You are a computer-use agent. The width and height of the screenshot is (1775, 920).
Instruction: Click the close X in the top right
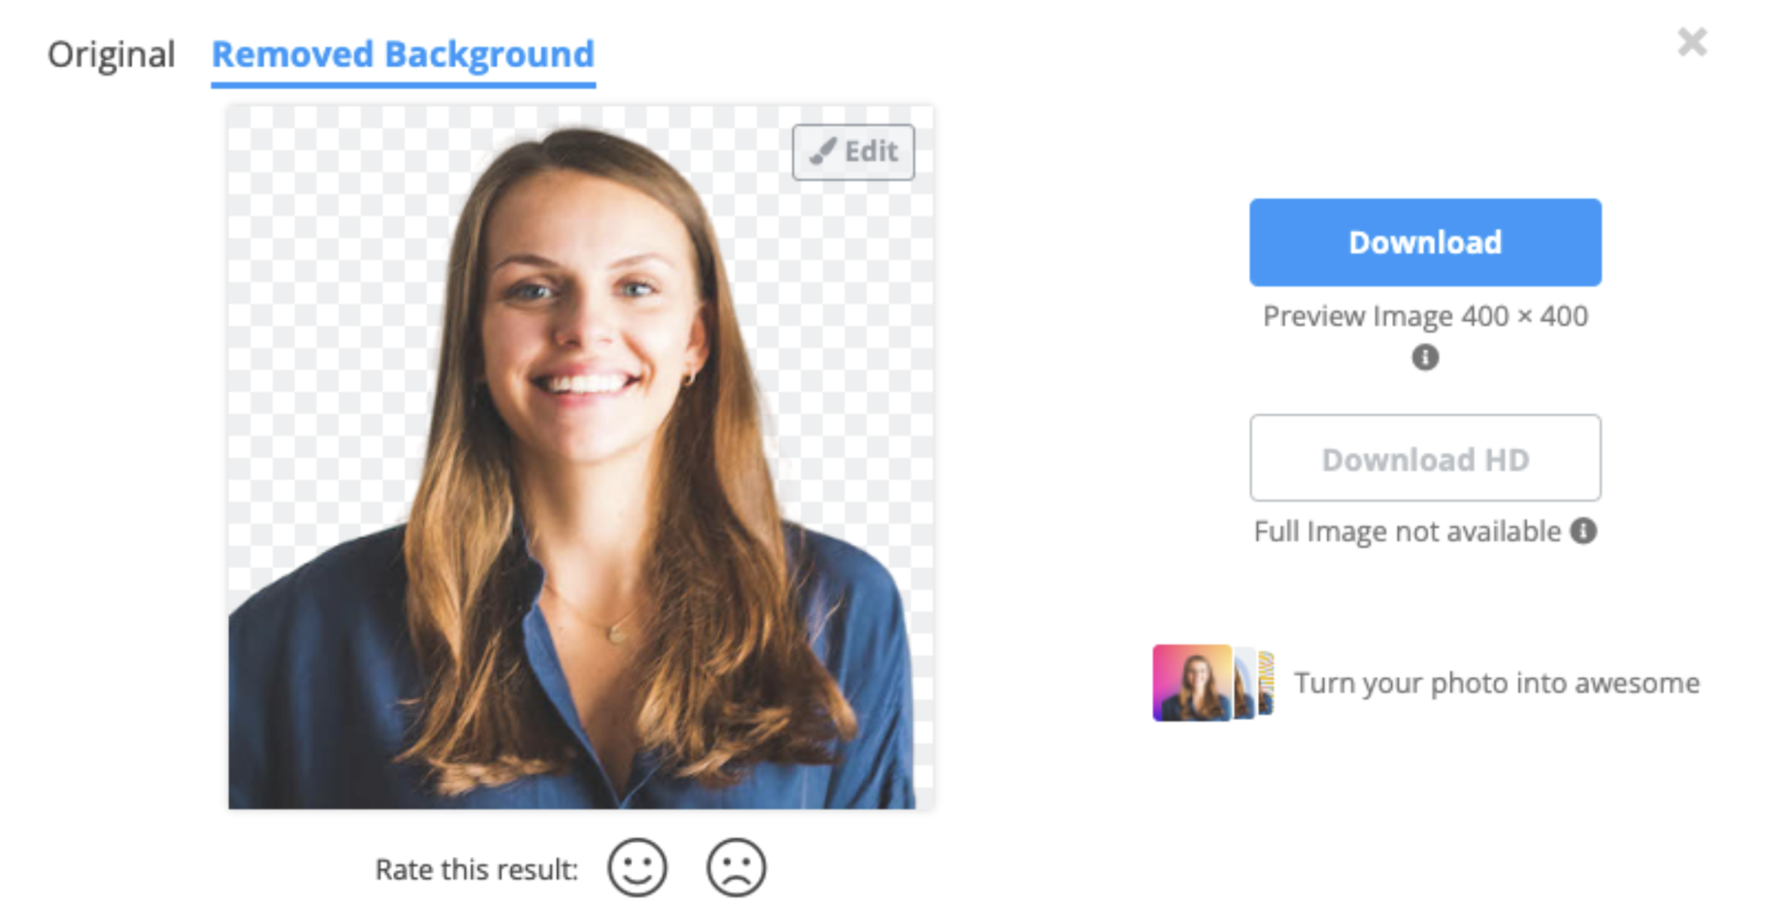click(1692, 40)
